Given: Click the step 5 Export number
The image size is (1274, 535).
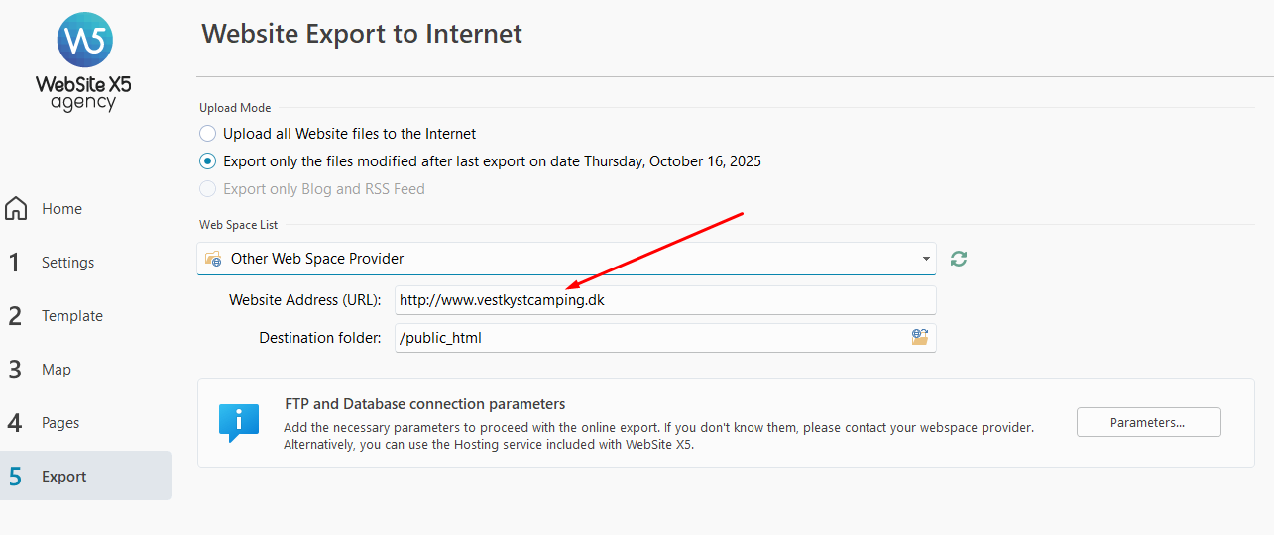Looking at the screenshot, I should coord(15,477).
